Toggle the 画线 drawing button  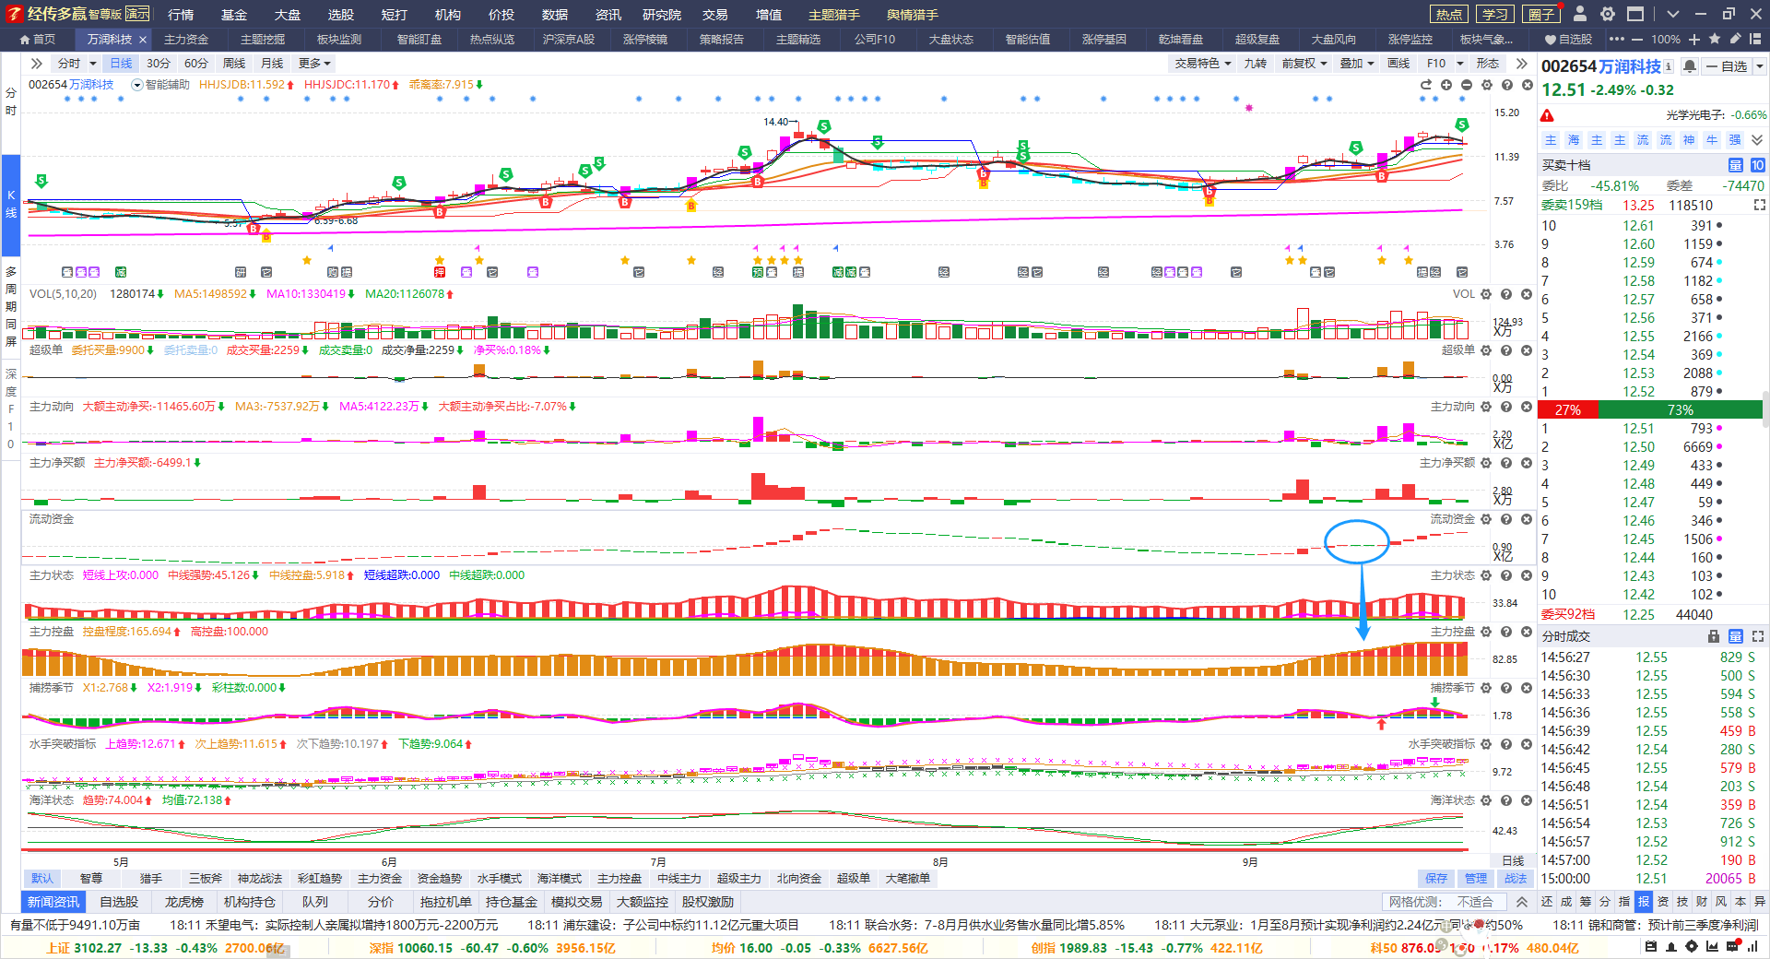coord(1399,64)
